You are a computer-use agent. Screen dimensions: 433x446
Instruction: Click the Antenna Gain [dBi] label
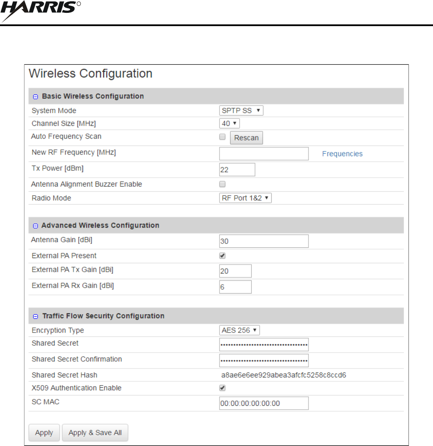click(62, 240)
